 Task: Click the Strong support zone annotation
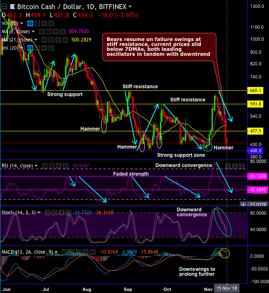pos(181,155)
